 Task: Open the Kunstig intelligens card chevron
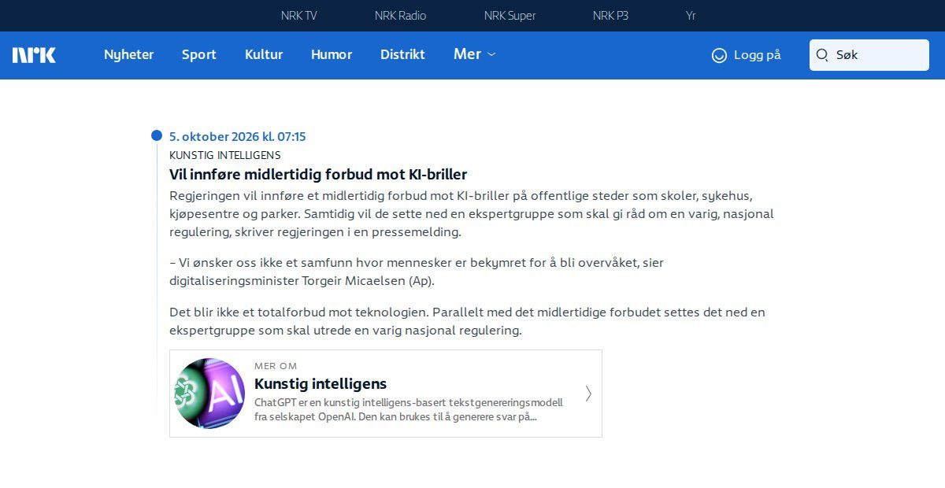(x=587, y=394)
